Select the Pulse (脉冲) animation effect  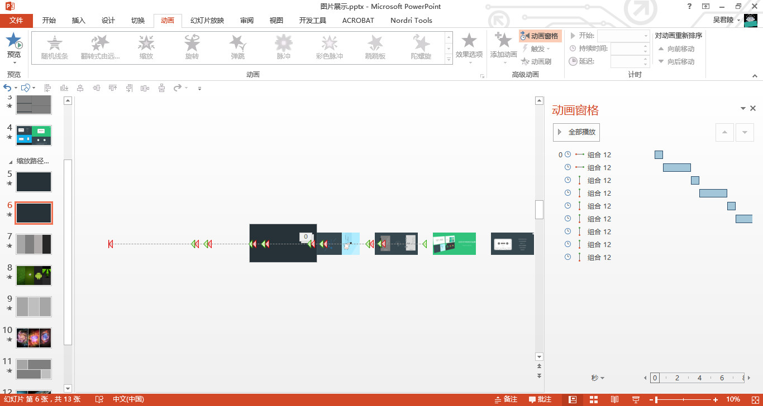[x=283, y=47]
